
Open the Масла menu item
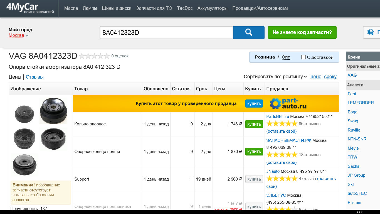click(71, 8)
